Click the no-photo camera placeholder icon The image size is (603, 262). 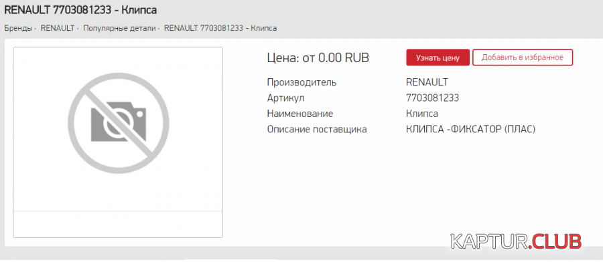pyautogui.click(x=118, y=123)
